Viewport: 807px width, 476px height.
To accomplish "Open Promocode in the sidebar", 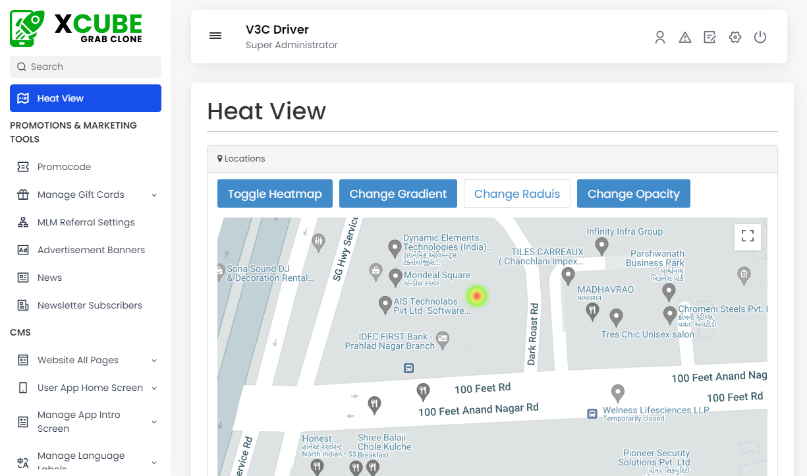I will pyautogui.click(x=64, y=167).
